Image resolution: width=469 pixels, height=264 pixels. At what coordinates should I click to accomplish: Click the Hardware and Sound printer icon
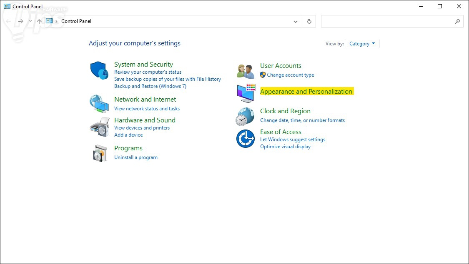[x=99, y=127]
